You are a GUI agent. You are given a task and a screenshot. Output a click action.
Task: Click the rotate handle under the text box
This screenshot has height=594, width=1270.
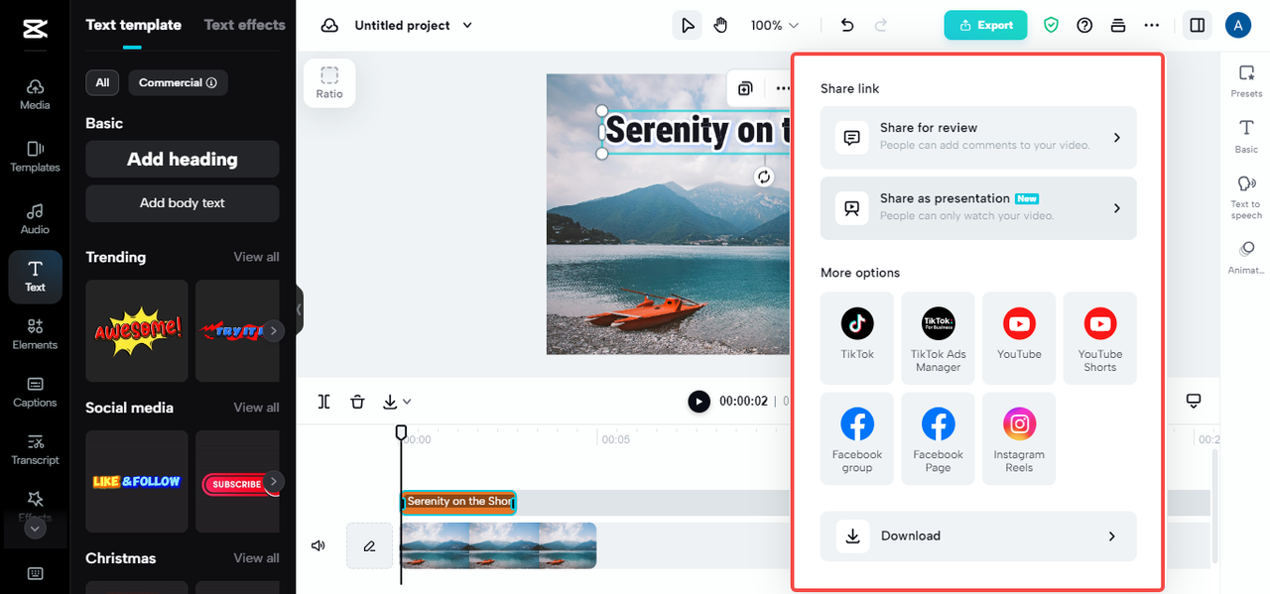coord(763,177)
